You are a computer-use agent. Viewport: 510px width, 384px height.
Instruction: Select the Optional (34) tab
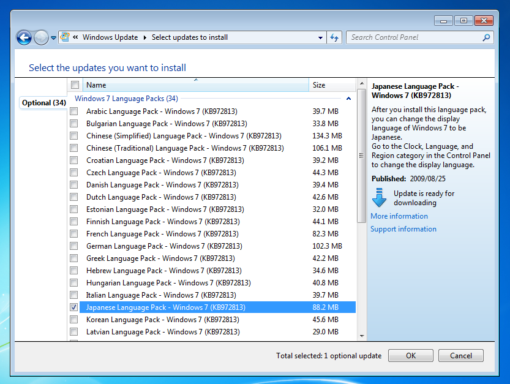pyautogui.click(x=43, y=102)
